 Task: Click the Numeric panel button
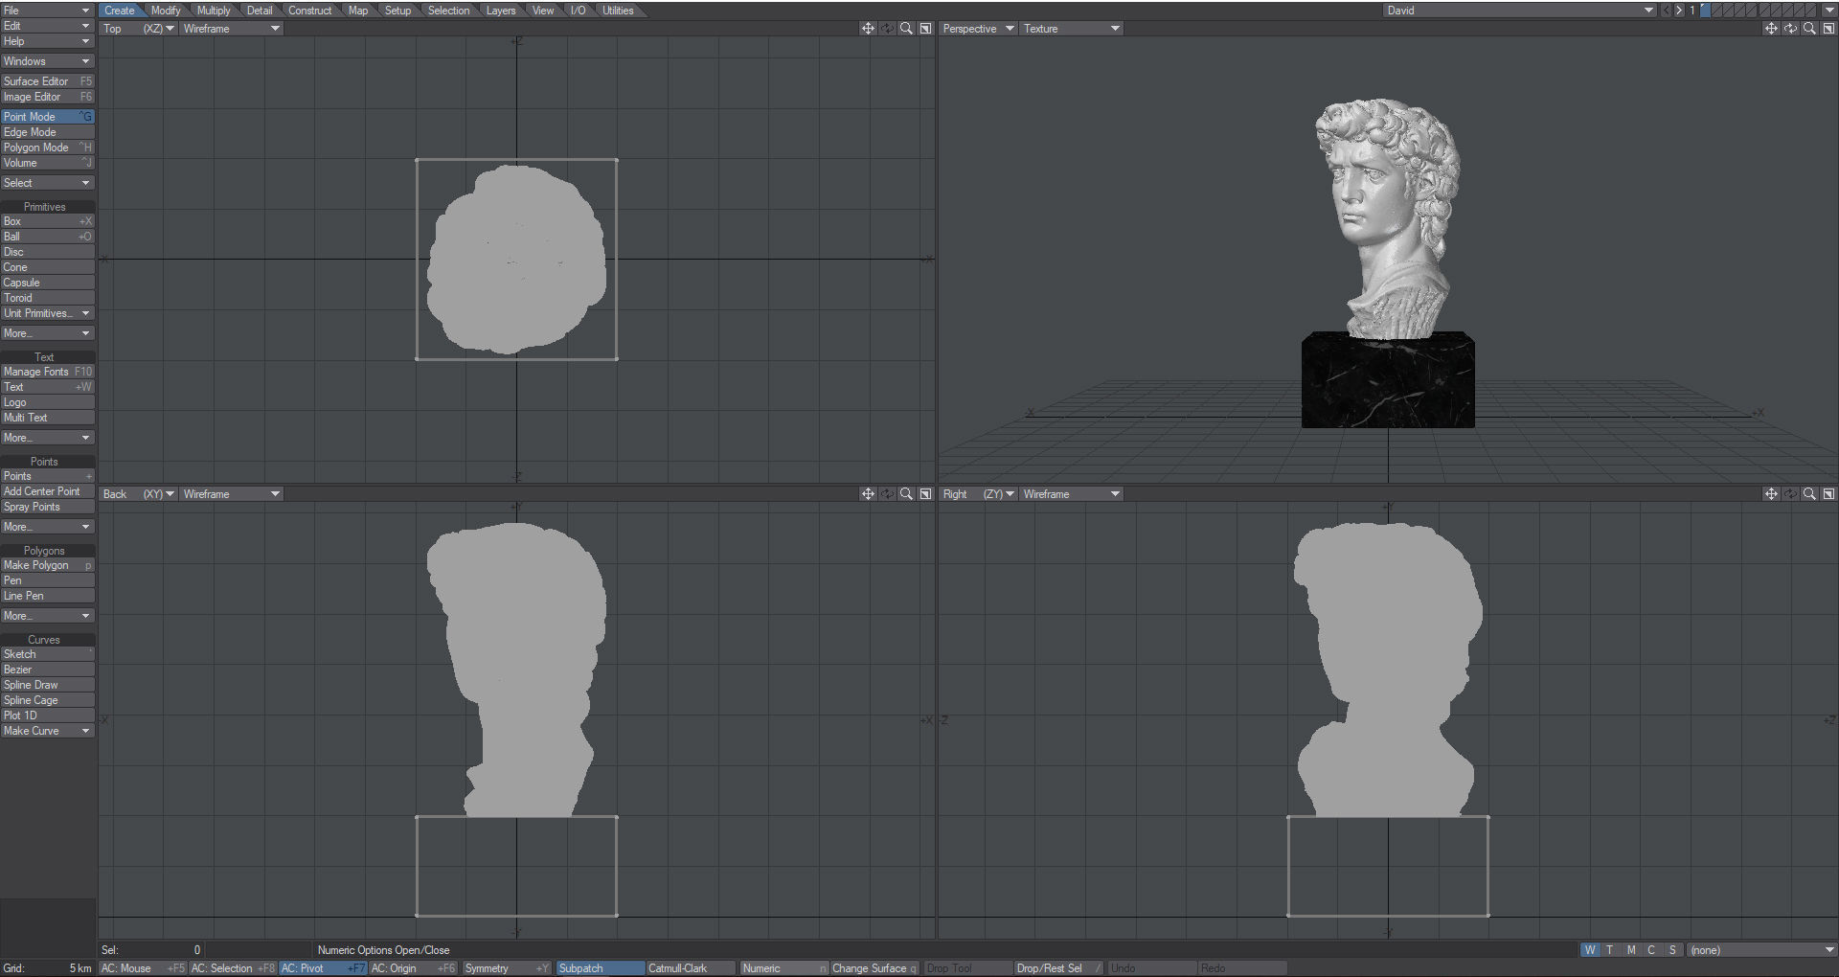pos(783,968)
